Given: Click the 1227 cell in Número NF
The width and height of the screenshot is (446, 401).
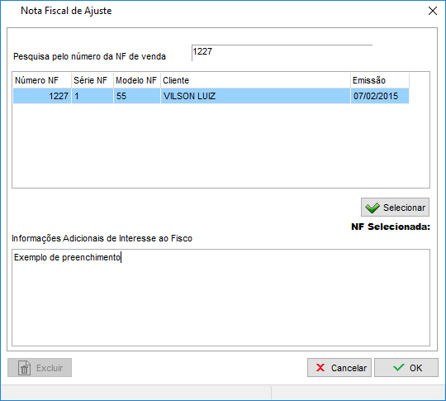Looking at the screenshot, I should (x=42, y=96).
